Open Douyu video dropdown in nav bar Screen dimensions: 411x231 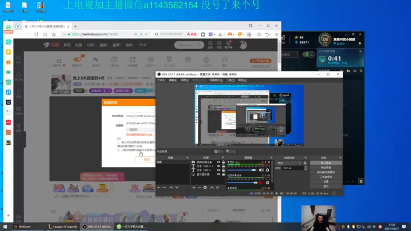coord(104,45)
